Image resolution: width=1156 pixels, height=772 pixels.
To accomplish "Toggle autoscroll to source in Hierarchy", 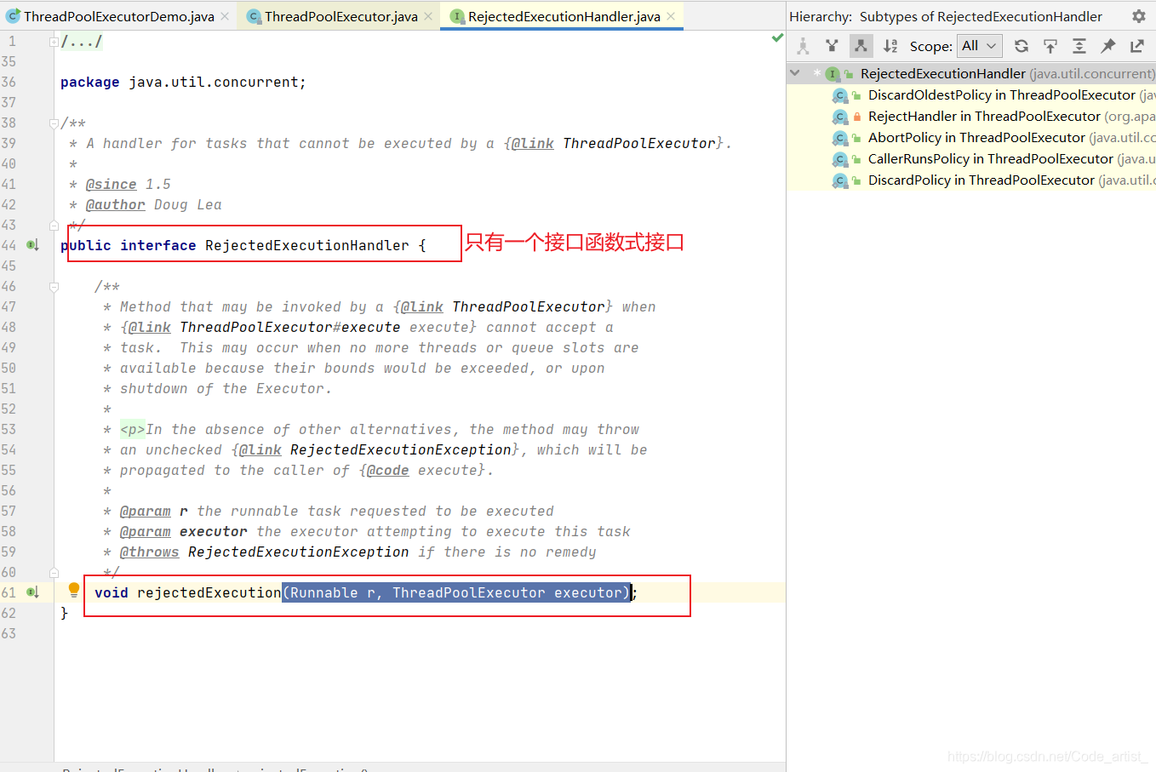I will [x=1050, y=46].
